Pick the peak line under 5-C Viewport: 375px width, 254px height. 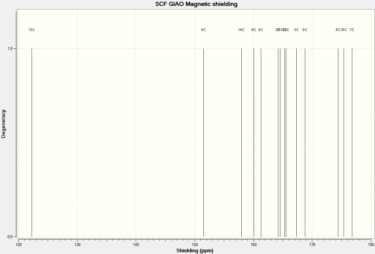(305, 142)
